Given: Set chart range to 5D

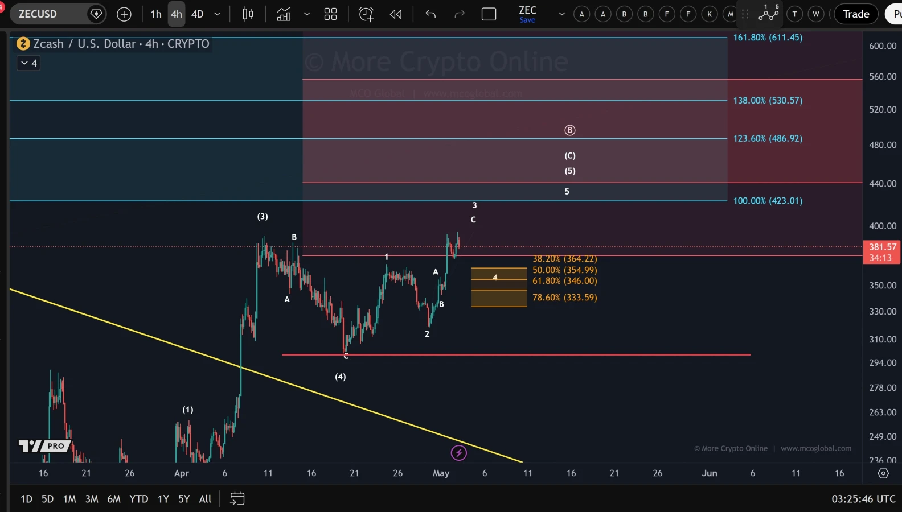Looking at the screenshot, I should 47,499.
